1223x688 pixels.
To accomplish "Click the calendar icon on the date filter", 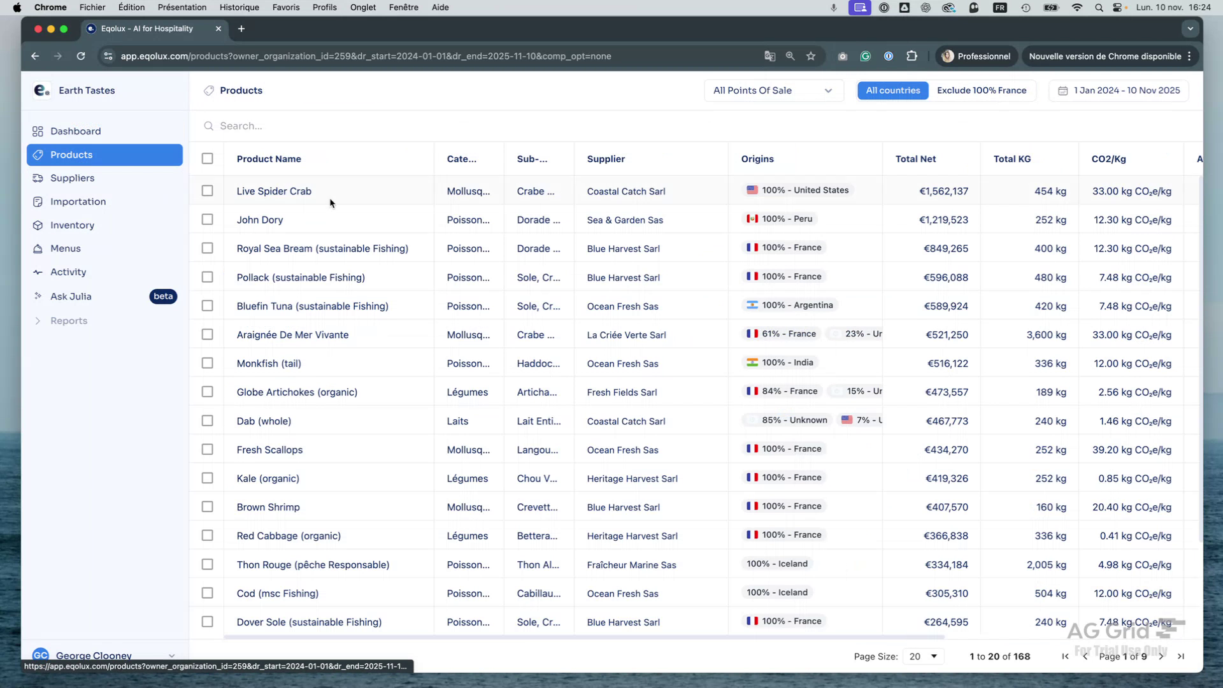I will click(1062, 90).
